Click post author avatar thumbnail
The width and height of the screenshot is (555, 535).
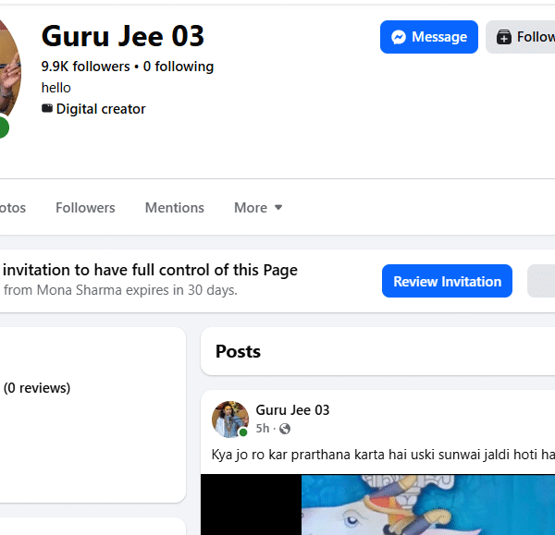point(230,419)
